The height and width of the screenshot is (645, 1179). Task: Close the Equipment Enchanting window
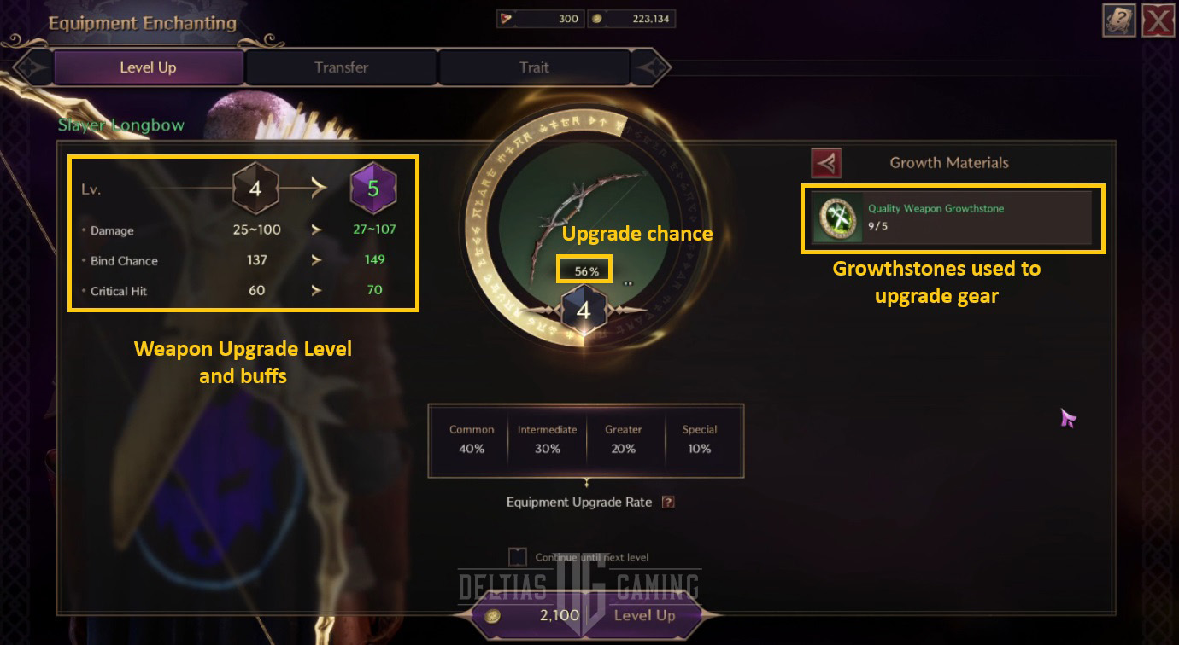coord(1158,20)
